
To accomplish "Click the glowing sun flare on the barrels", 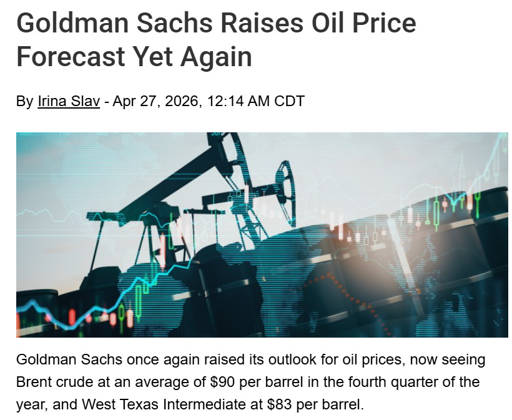I will 403,247.
